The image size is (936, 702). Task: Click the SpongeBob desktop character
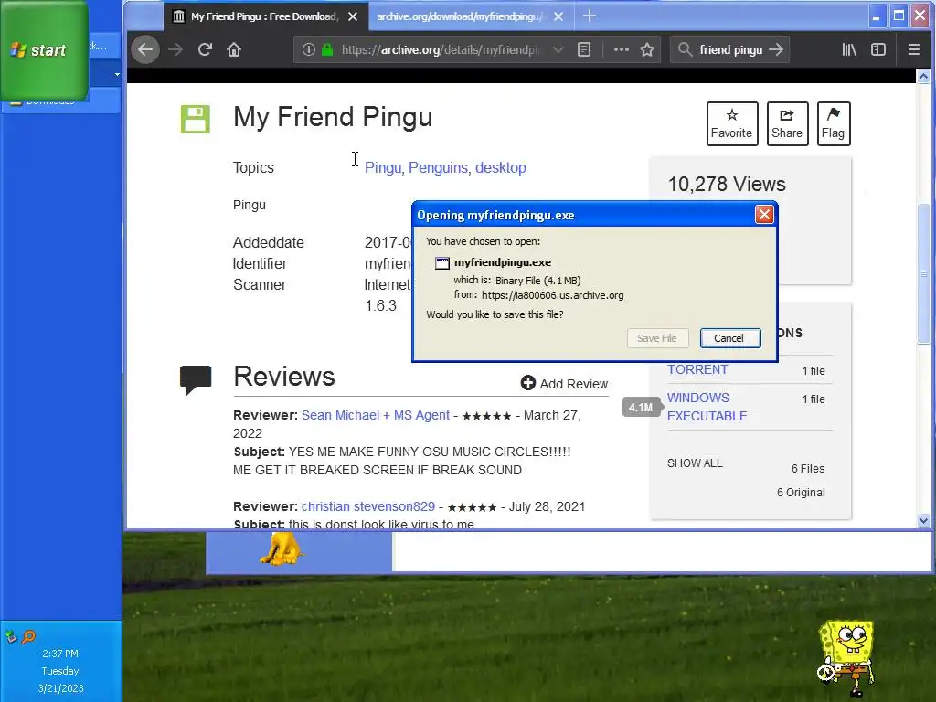click(x=846, y=658)
